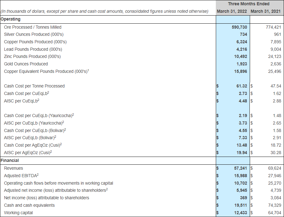The width and height of the screenshot is (284, 217).
Task: Select the 'March 31, 2022' column heading
Action: pos(232,11)
